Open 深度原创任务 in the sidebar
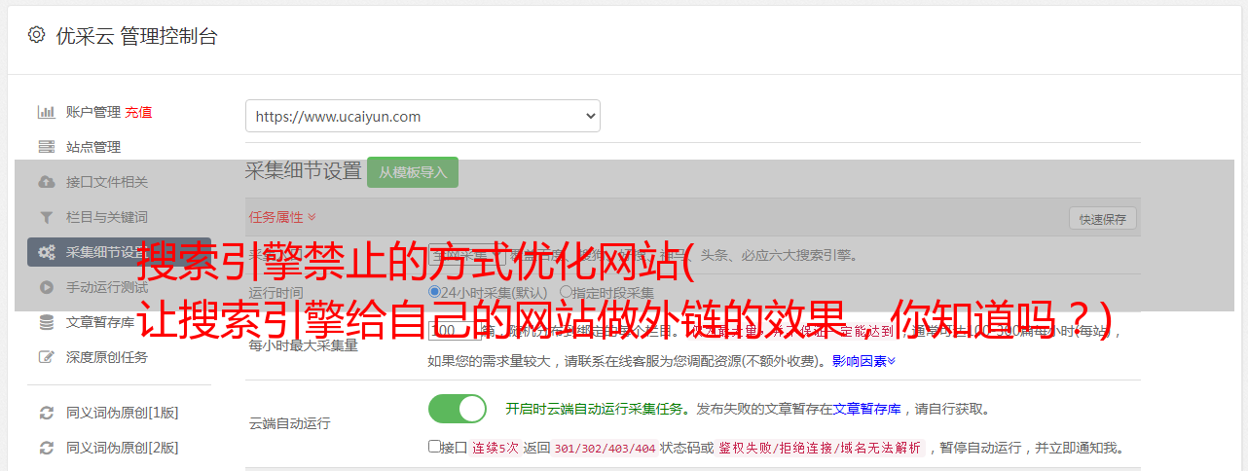This screenshot has width=1248, height=471. point(107,357)
